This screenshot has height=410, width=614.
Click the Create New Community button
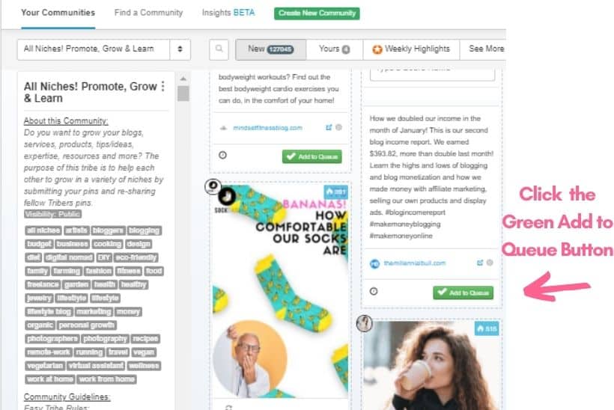[317, 13]
